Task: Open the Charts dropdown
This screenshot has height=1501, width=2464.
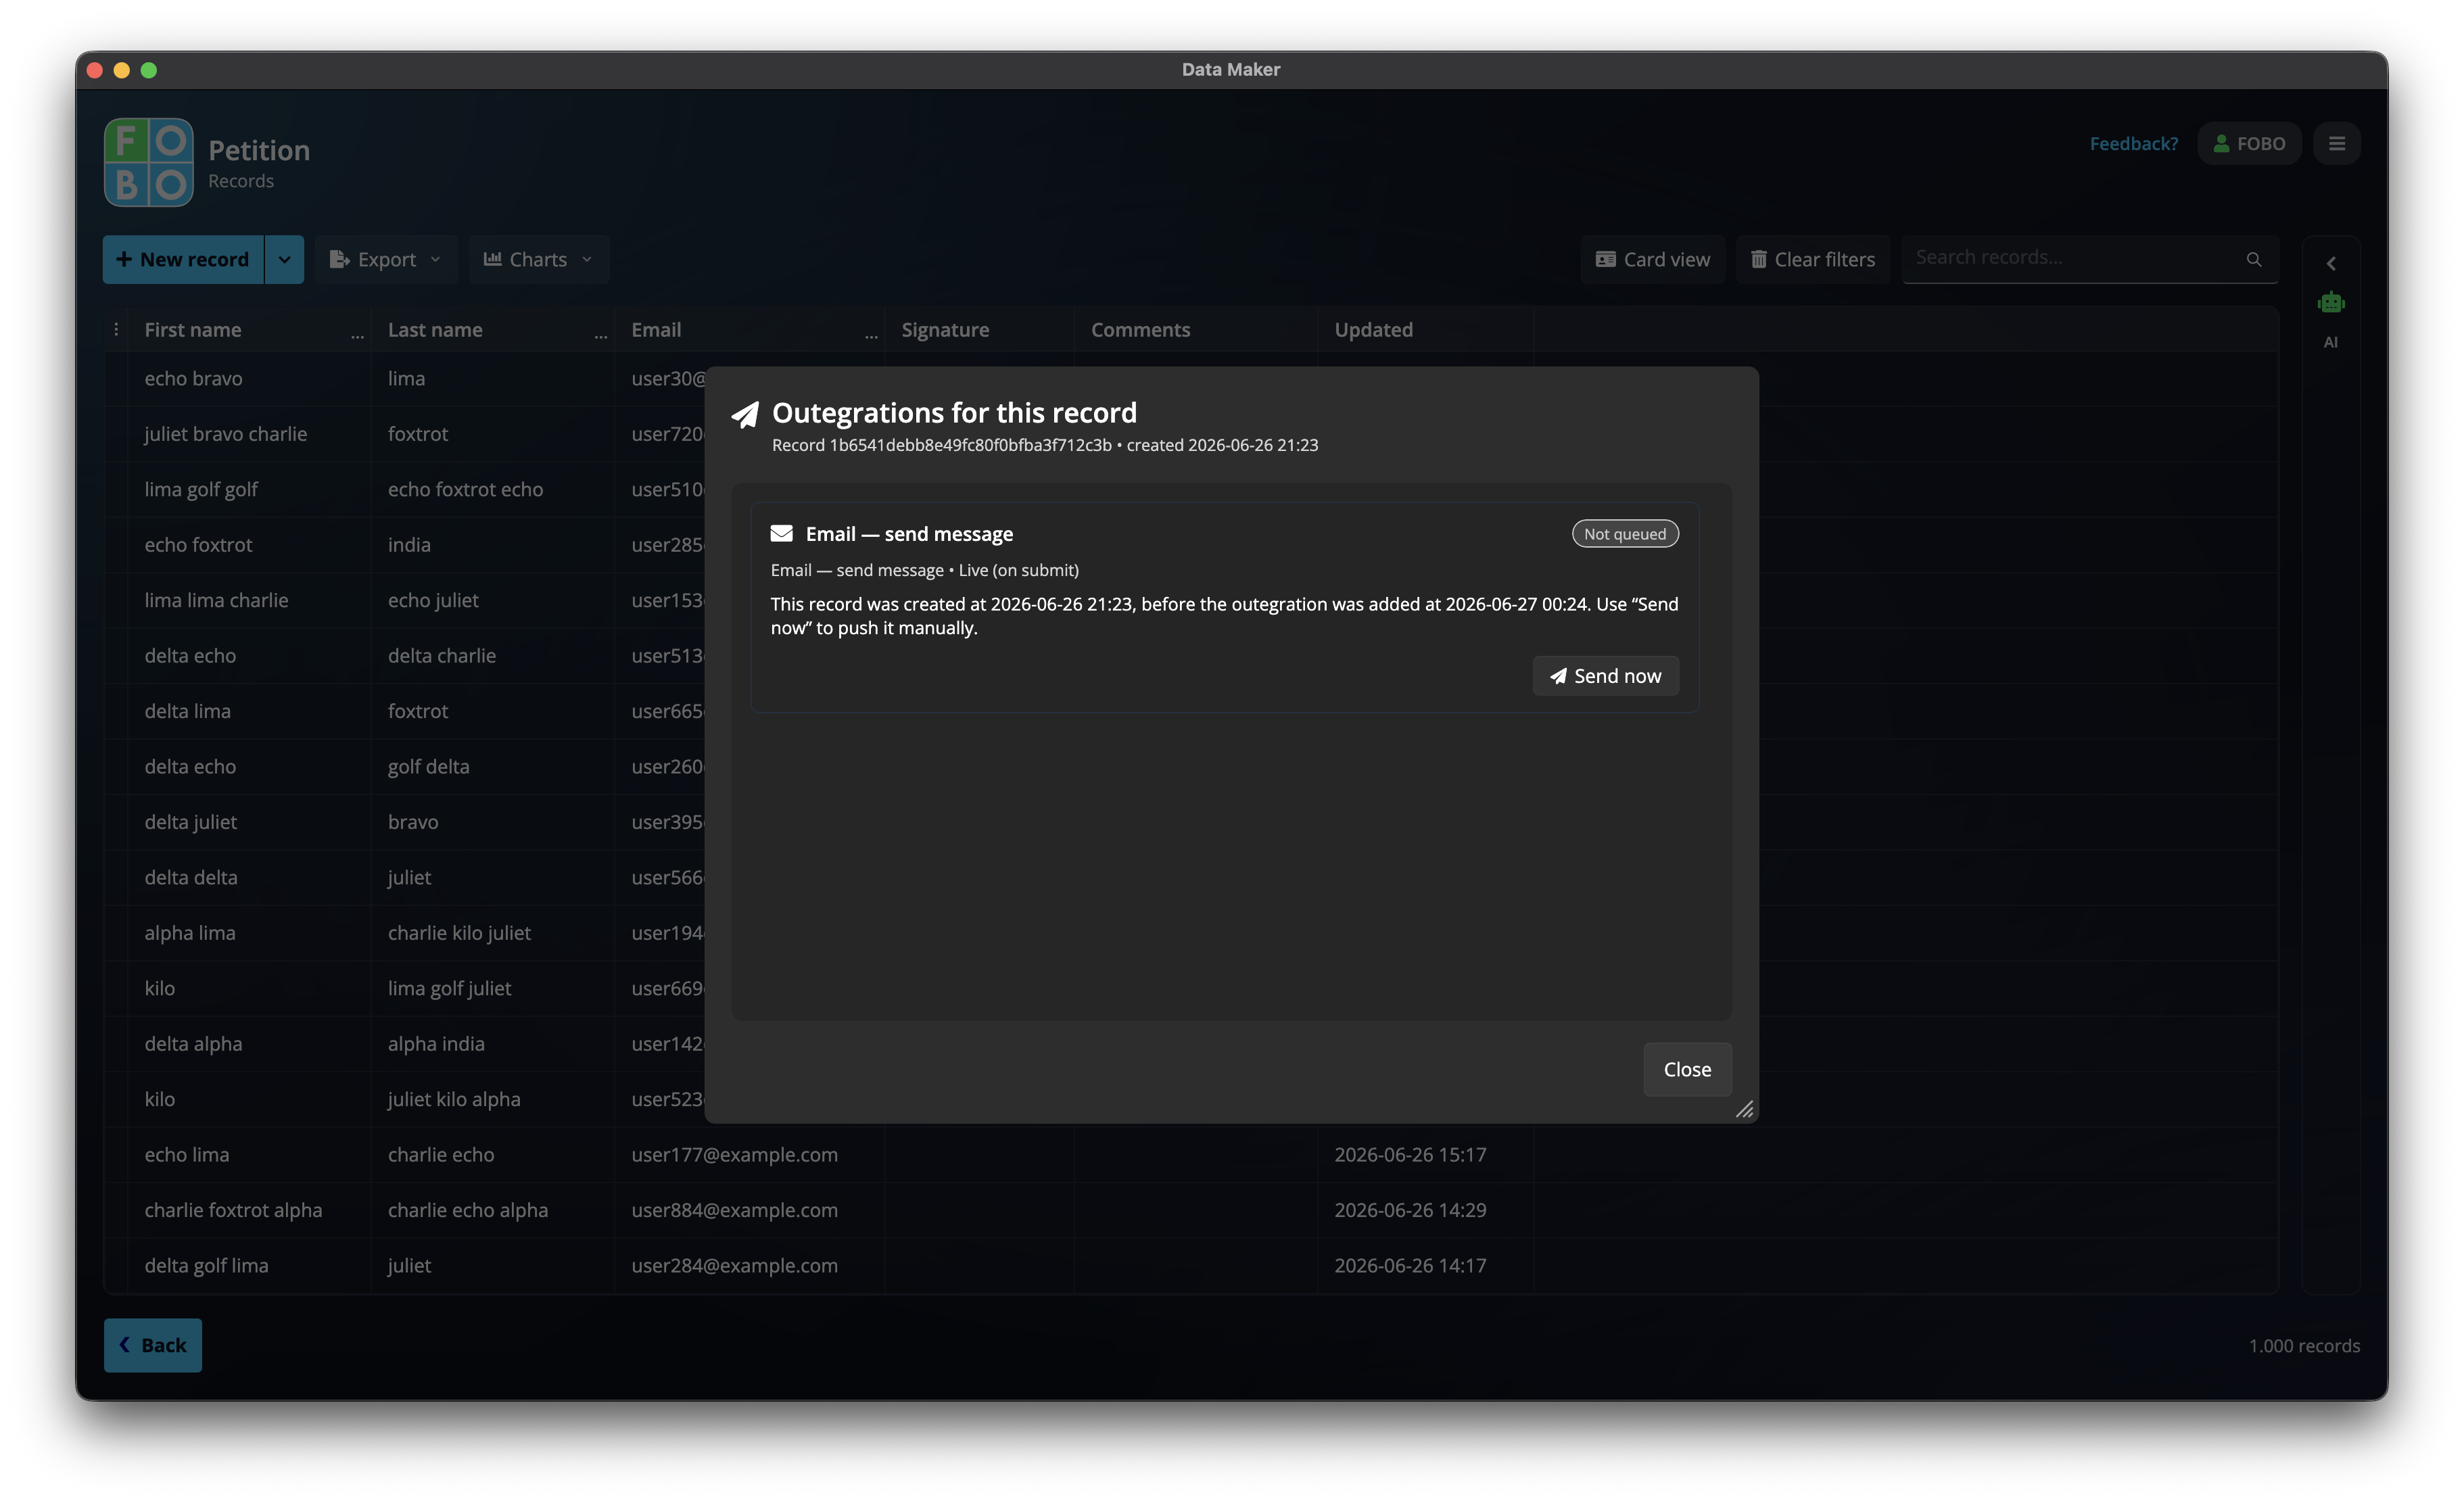Action: point(538,260)
